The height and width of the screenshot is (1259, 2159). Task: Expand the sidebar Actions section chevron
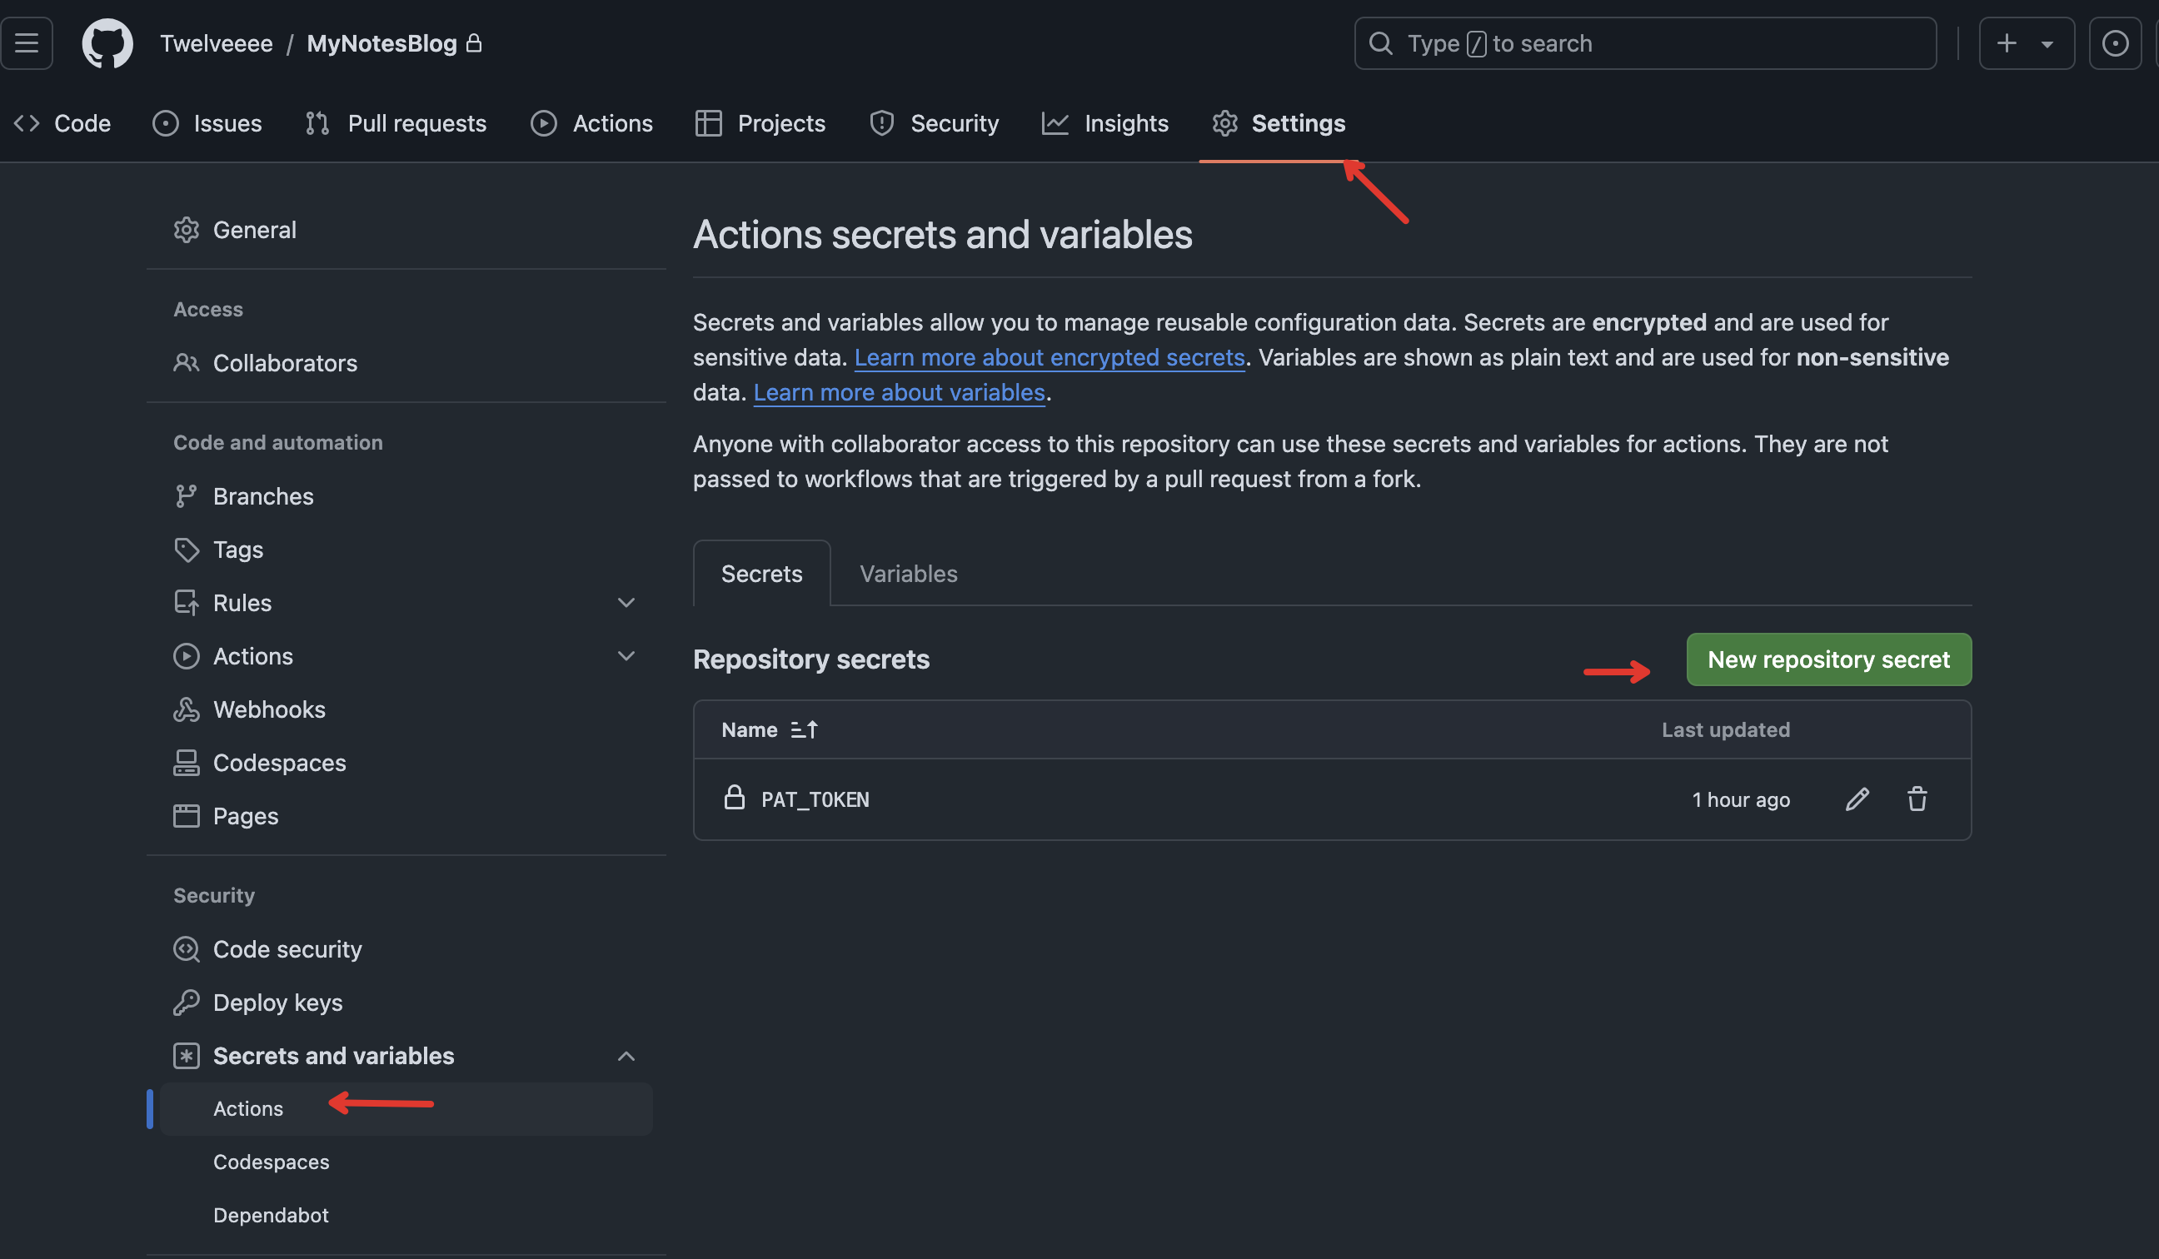626,656
